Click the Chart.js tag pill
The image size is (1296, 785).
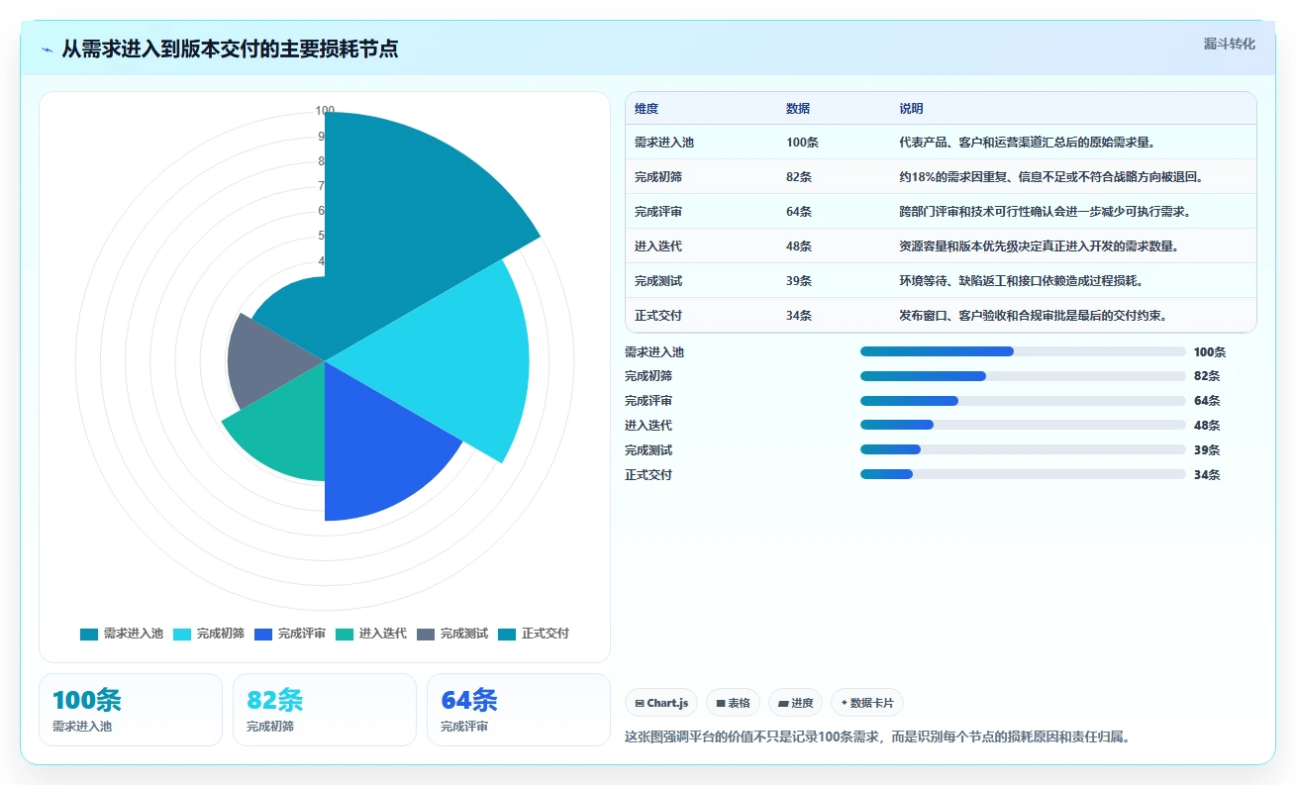point(661,703)
